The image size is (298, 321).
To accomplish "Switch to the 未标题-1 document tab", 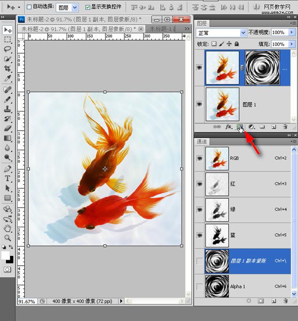I will click(160, 29).
